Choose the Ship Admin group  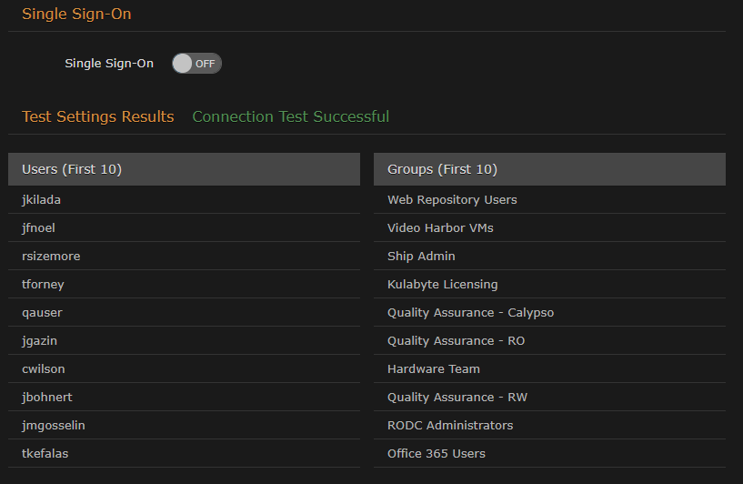coord(421,256)
